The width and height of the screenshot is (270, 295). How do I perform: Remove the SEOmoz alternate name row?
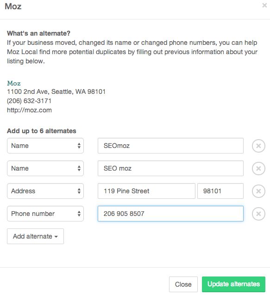coord(258,146)
